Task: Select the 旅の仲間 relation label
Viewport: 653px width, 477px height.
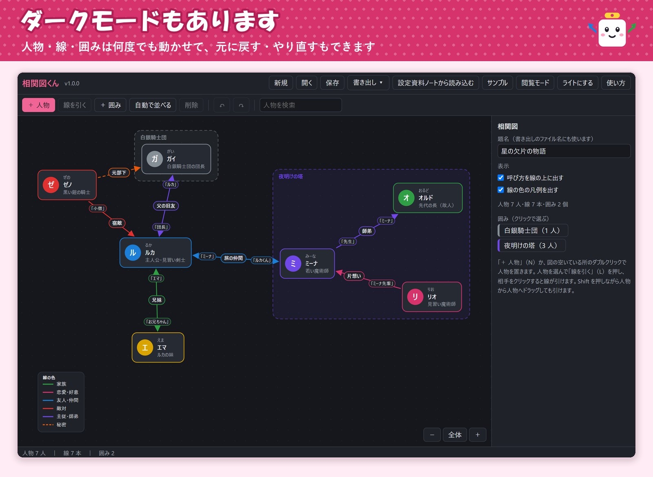Action: 233,258
